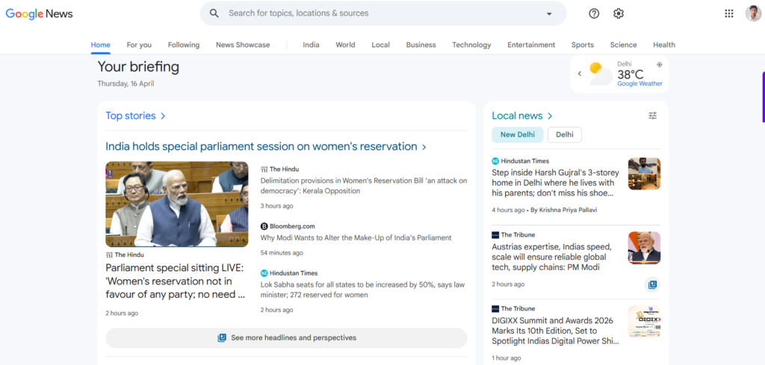The height and width of the screenshot is (365, 765).
Task: Expand Top stories section chevron
Action: (163, 116)
